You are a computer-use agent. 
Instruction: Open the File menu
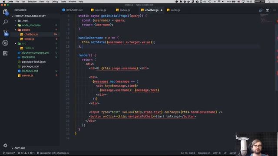coord(17,2)
